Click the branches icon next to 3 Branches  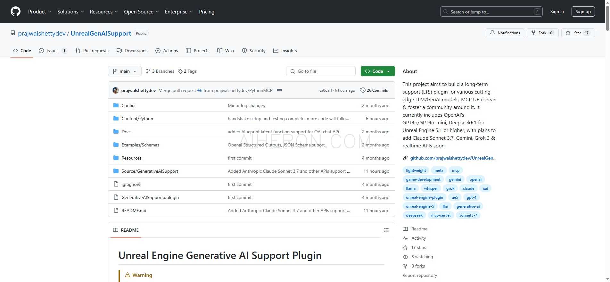(x=148, y=71)
